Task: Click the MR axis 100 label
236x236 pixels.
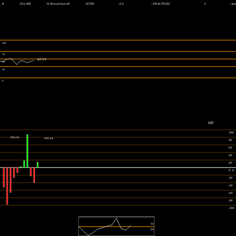Action: pos(231,133)
